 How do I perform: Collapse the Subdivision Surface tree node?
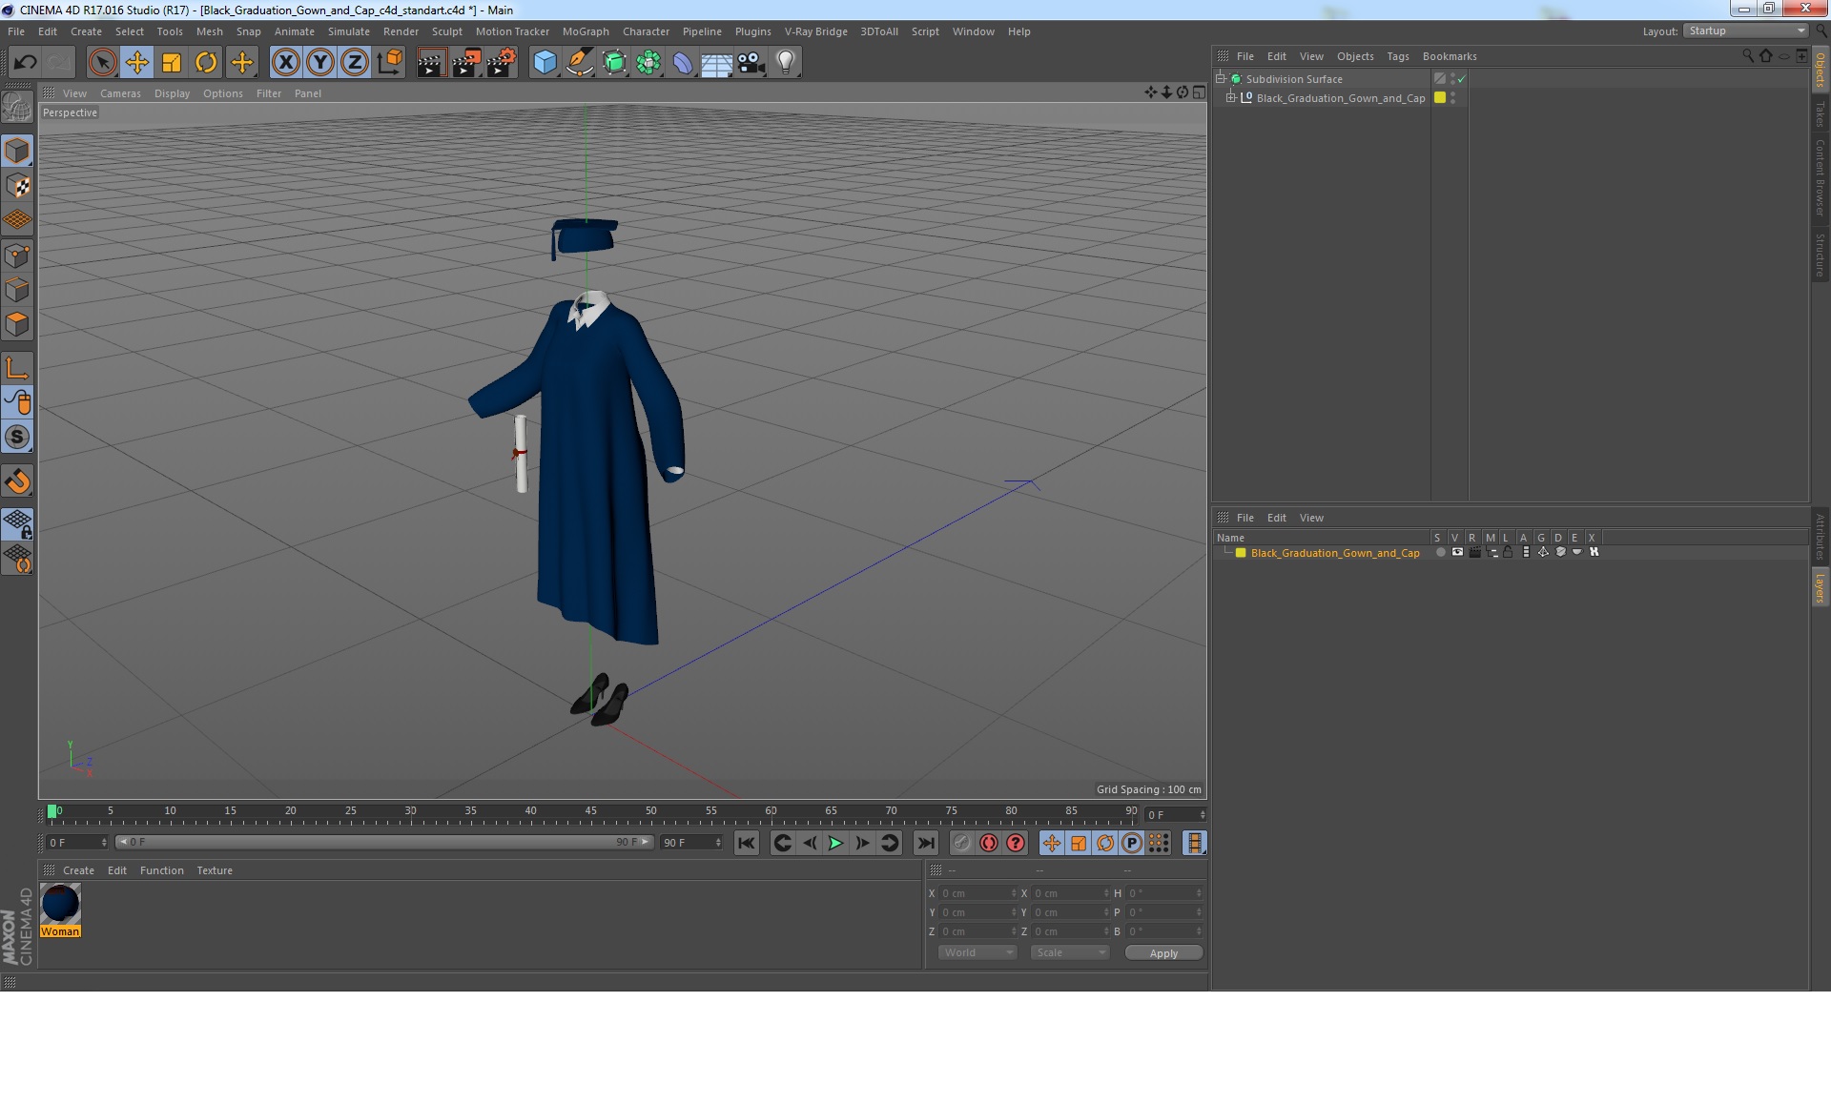(x=1220, y=78)
